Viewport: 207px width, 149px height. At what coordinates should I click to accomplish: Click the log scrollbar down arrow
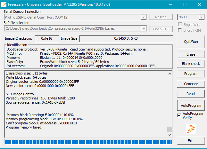tap(170, 135)
